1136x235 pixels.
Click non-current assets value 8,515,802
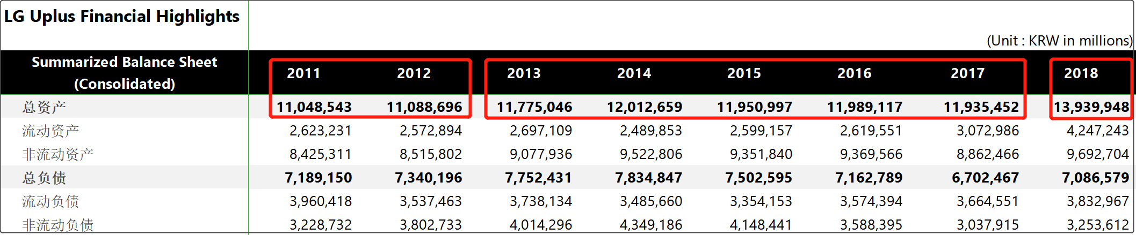[x=431, y=154]
